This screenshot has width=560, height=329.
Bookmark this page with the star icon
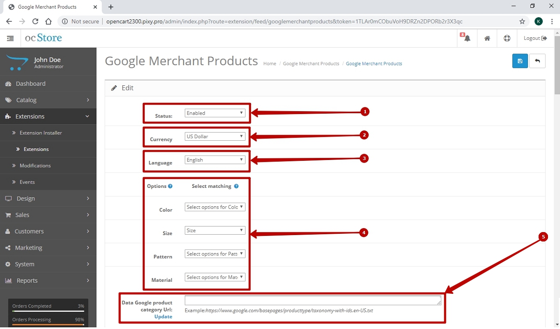click(x=522, y=21)
